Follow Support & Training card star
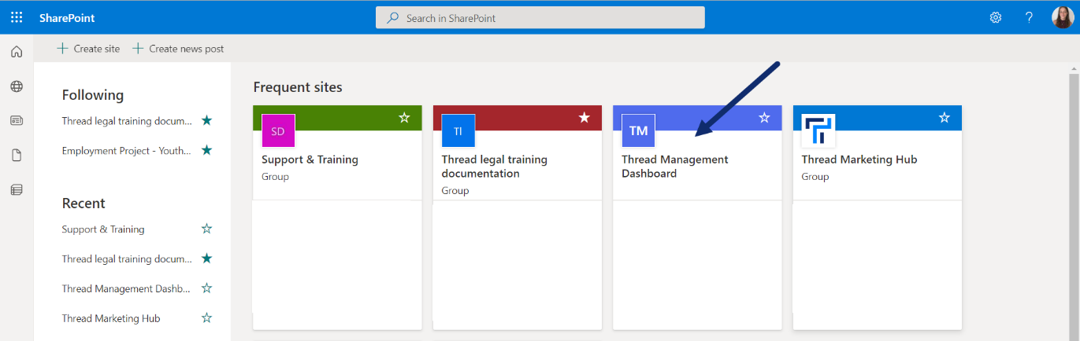The height and width of the screenshot is (341, 1080). click(x=404, y=117)
